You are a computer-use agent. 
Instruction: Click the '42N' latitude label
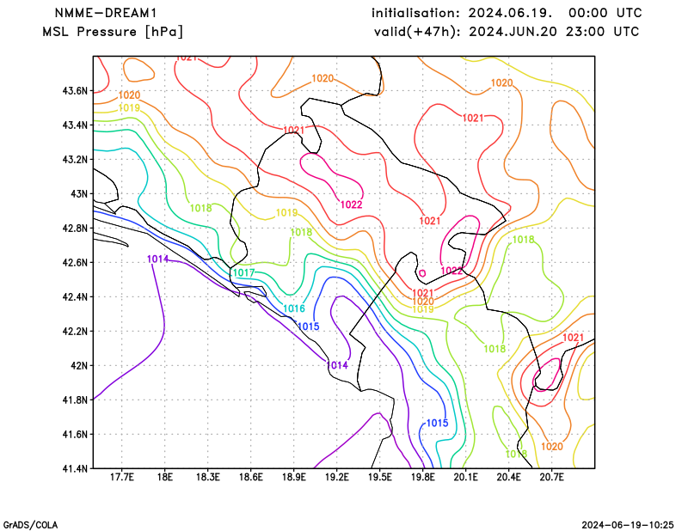(x=79, y=366)
